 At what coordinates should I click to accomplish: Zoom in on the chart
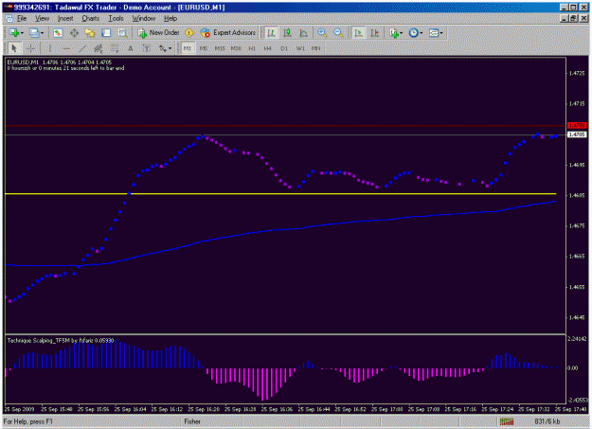pyautogui.click(x=322, y=33)
